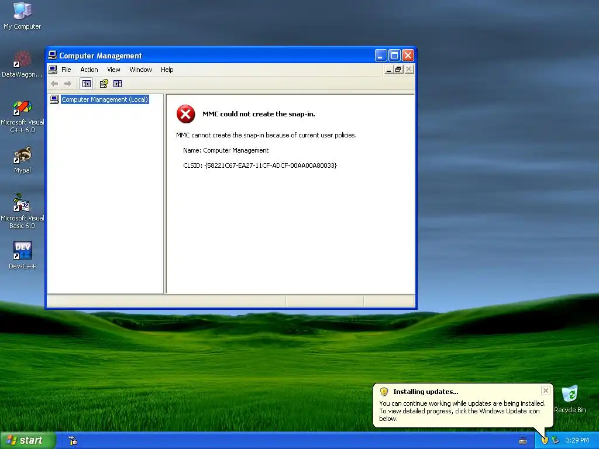This screenshot has width=599, height=449.
Task: Click the Computer Management title bar icon
Action: click(x=52, y=56)
